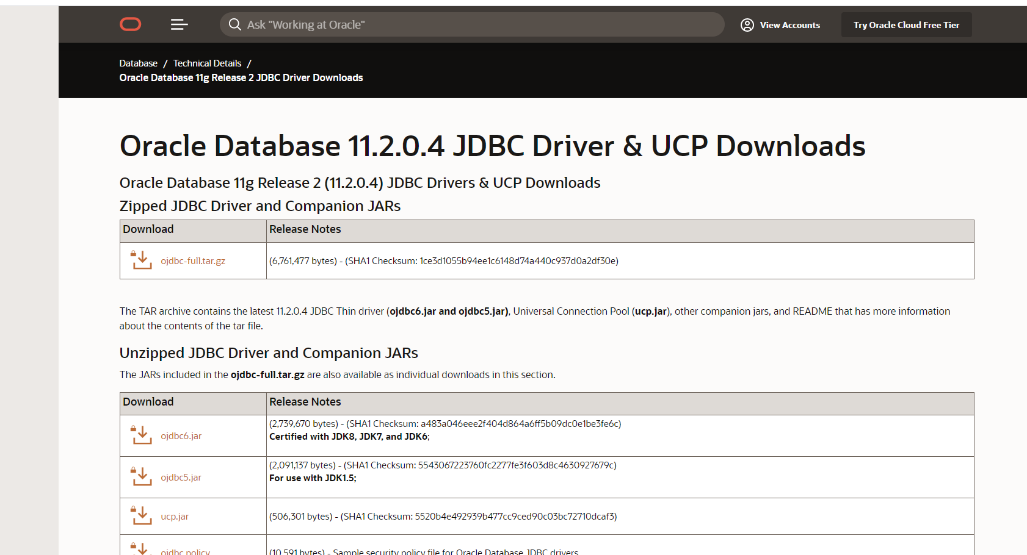
Task: Click the View Accounts user icon
Action: (x=747, y=25)
